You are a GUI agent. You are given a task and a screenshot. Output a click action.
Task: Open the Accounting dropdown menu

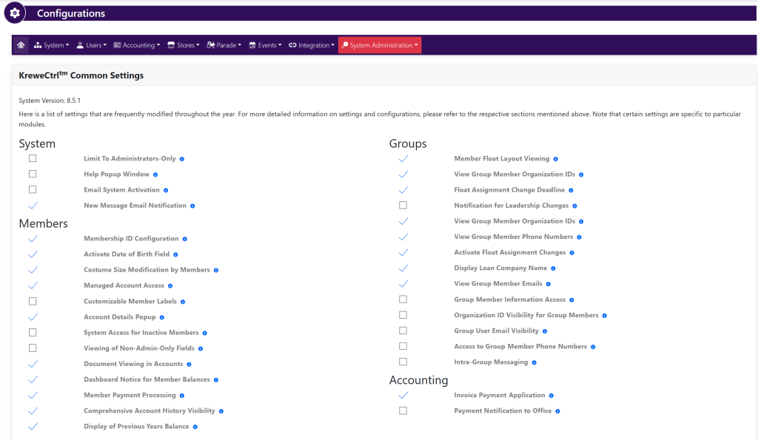[137, 45]
